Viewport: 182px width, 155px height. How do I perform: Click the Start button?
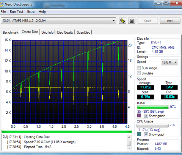[147, 21]
